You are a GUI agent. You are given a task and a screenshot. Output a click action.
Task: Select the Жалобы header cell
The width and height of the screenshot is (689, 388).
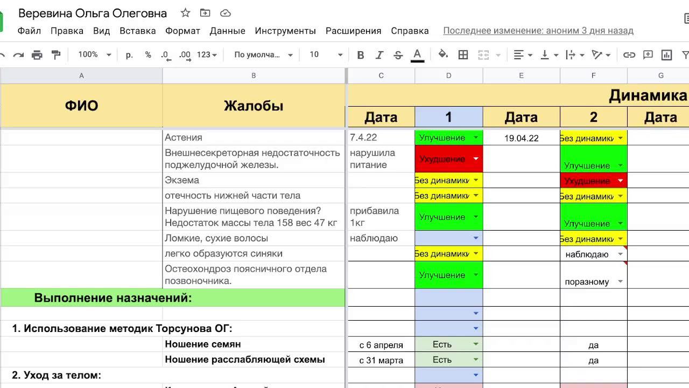[254, 106]
